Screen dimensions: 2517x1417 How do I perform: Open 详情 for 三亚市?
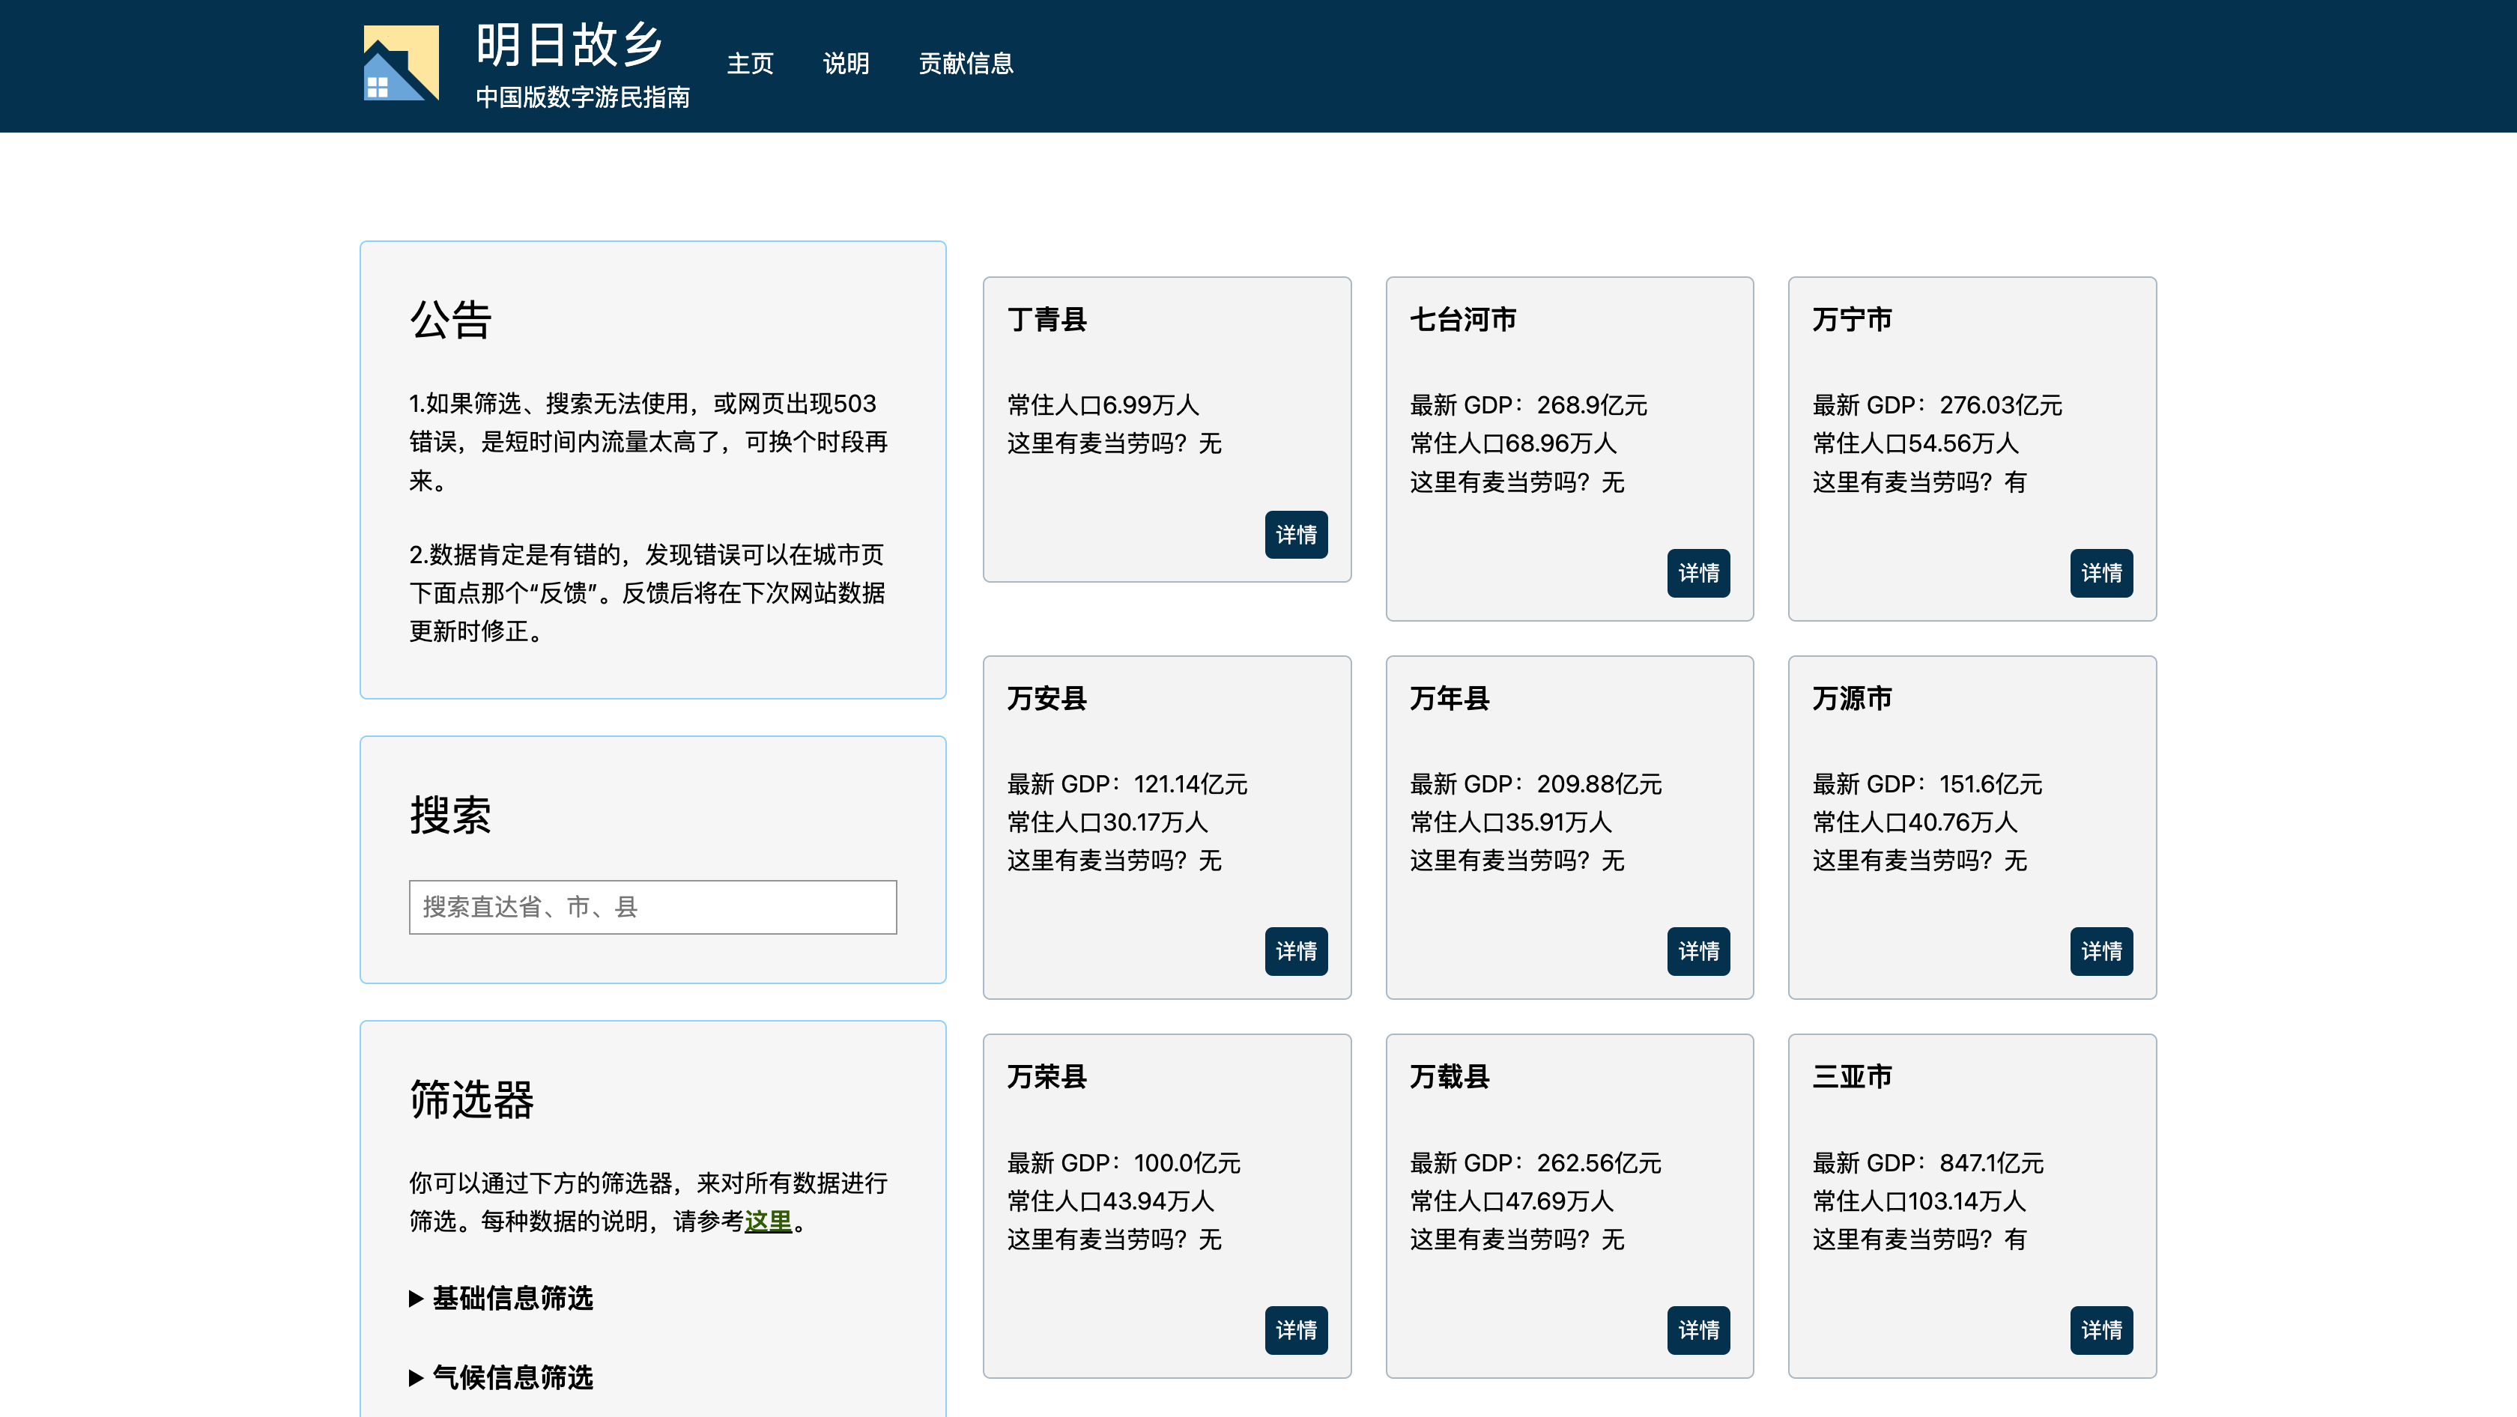tap(2100, 1329)
